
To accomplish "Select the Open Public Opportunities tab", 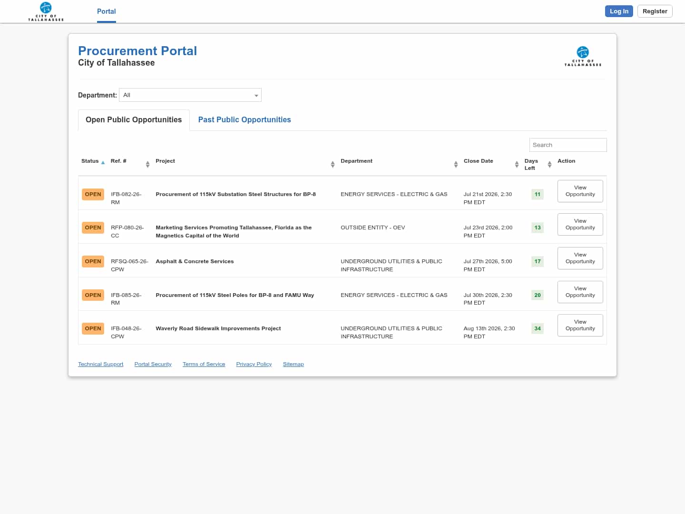I will pyautogui.click(x=134, y=120).
